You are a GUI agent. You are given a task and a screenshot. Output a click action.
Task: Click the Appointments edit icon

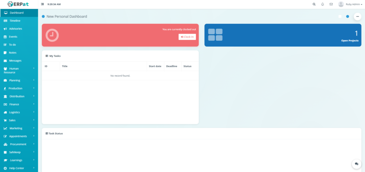(5, 136)
